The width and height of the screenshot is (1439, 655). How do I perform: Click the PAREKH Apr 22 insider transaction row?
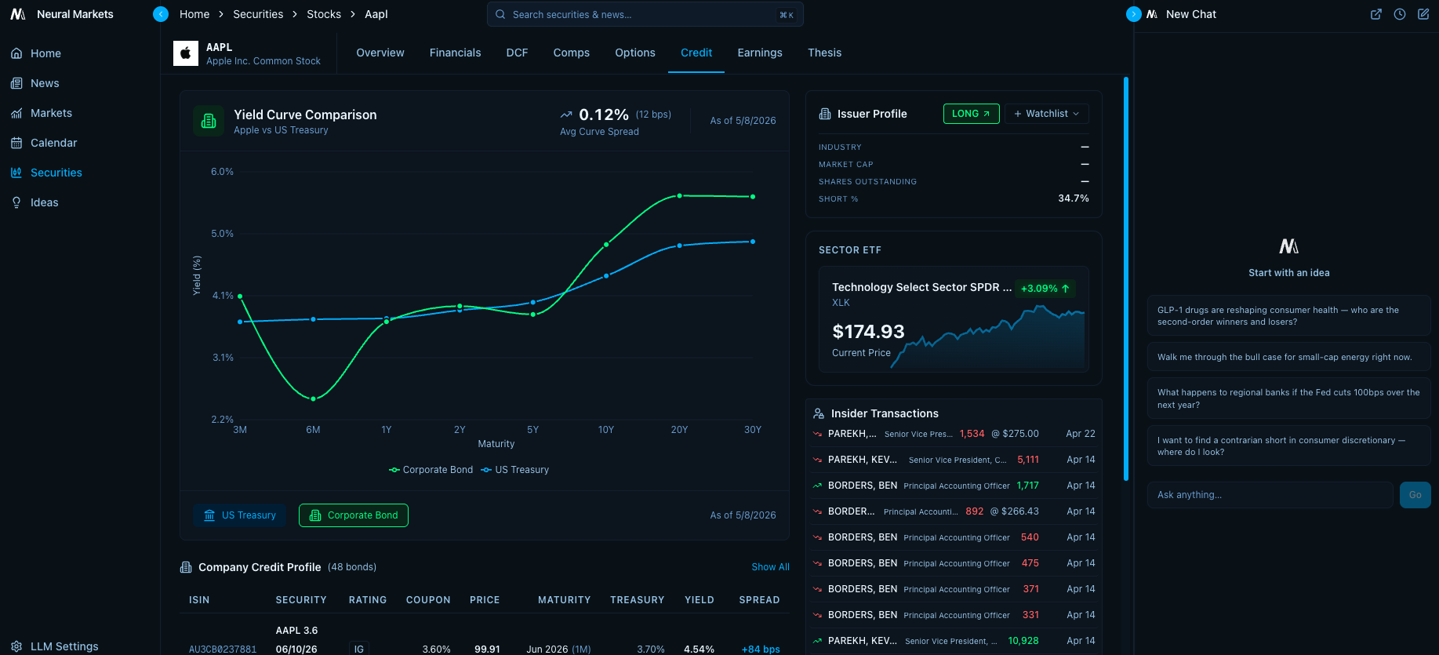[x=954, y=434]
